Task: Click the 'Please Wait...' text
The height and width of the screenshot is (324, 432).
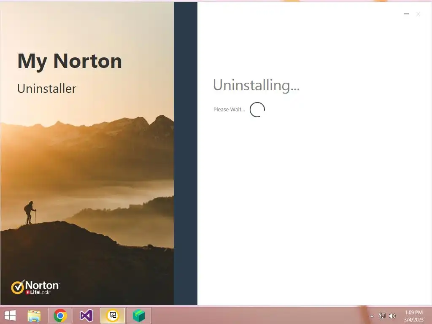Action: pos(229,109)
